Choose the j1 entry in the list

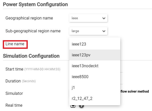95,88
